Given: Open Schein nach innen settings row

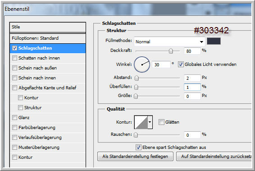Looking at the screenshot, I should pyautogui.click(x=48, y=78).
